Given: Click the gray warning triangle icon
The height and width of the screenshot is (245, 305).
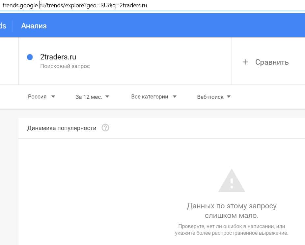Looking at the screenshot, I should [x=232, y=181].
